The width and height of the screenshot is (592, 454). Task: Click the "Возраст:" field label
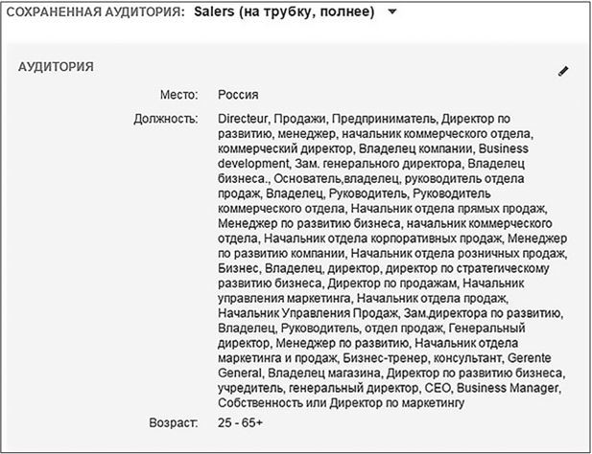point(173,421)
